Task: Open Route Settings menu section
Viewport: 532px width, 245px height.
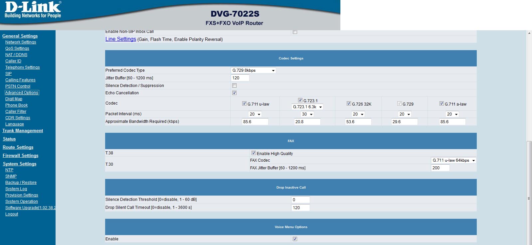Action: pyautogui.click(x=18, y=147)
